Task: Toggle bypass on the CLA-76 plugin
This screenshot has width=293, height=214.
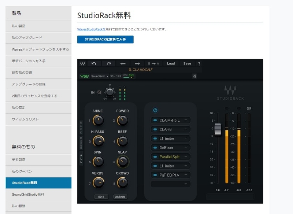Action: coord(155,129)
